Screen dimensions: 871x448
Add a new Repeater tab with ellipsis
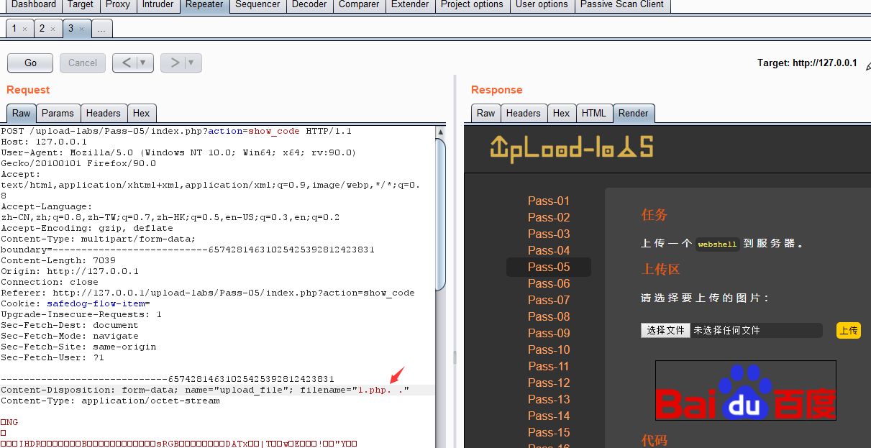(102, 29)
